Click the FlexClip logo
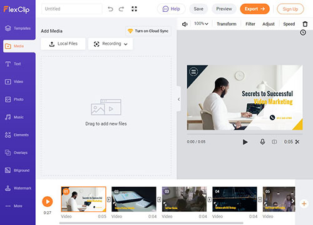 (16, 9)
